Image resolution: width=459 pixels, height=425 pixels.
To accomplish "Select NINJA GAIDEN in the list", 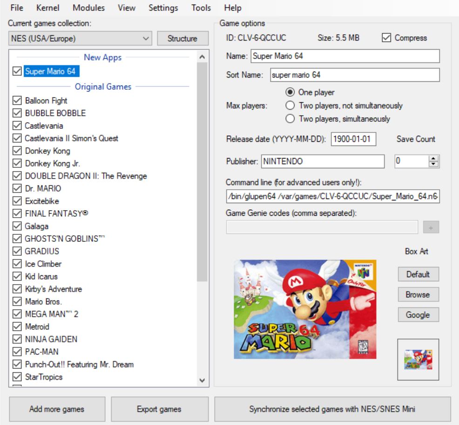I will [51, 339].
